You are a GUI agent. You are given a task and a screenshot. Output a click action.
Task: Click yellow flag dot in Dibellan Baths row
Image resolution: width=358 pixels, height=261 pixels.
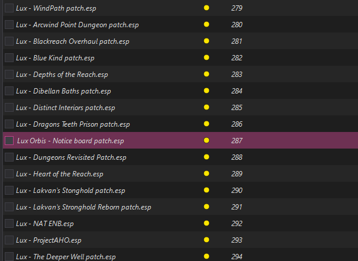coord(207,91)
